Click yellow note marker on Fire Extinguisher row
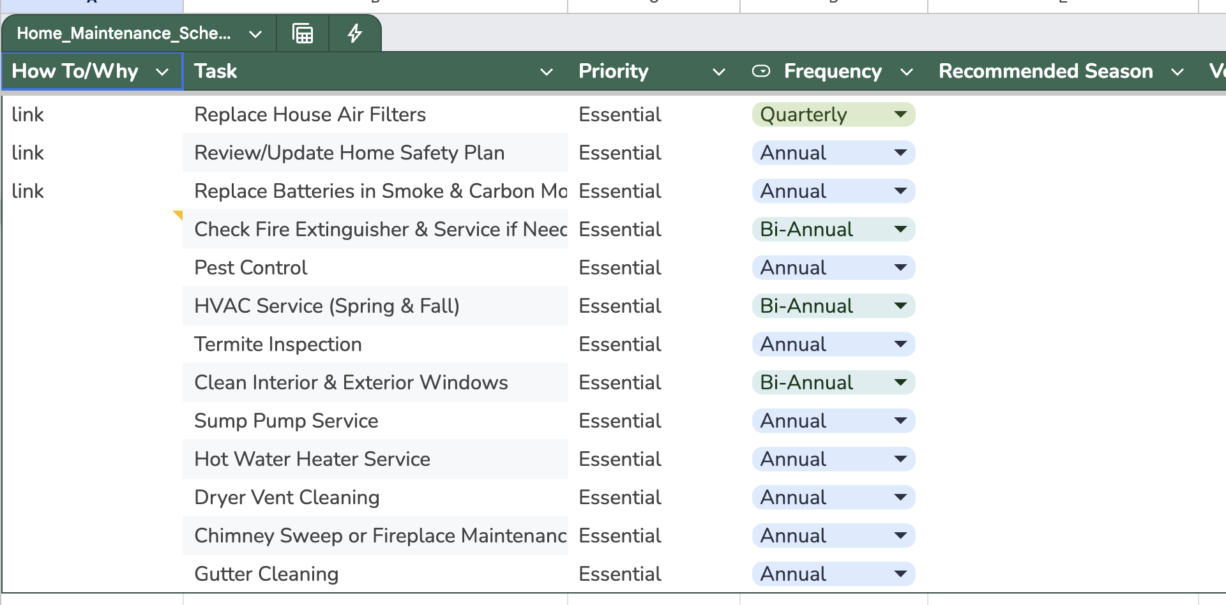 click(179, 214)
